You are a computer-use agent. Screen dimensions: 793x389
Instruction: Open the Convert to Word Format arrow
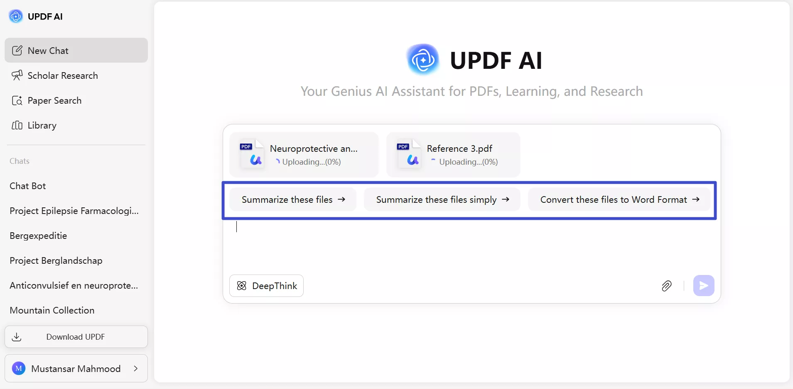(x=696, y=199)
